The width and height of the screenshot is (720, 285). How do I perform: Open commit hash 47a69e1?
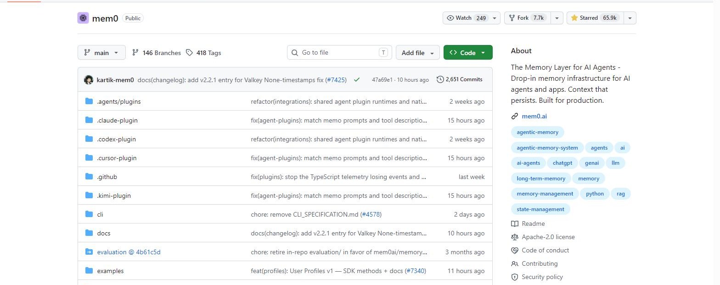[x=382, y=80]
